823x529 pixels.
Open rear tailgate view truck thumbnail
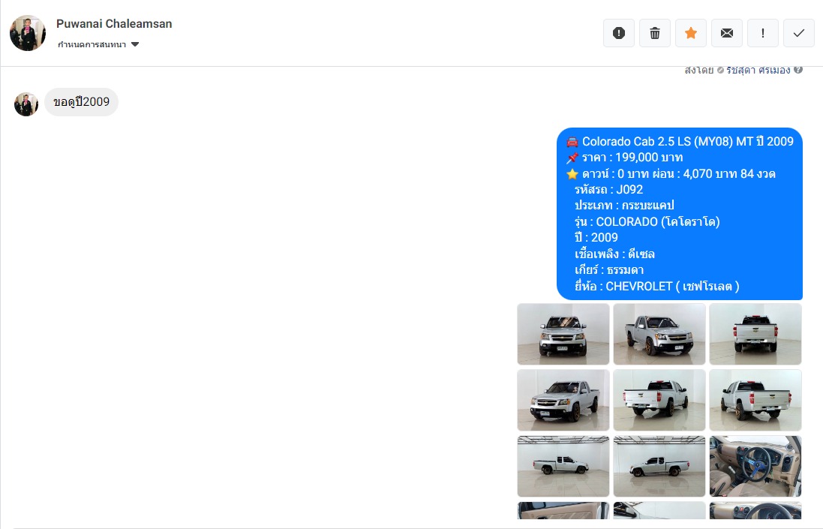point(755,334)
